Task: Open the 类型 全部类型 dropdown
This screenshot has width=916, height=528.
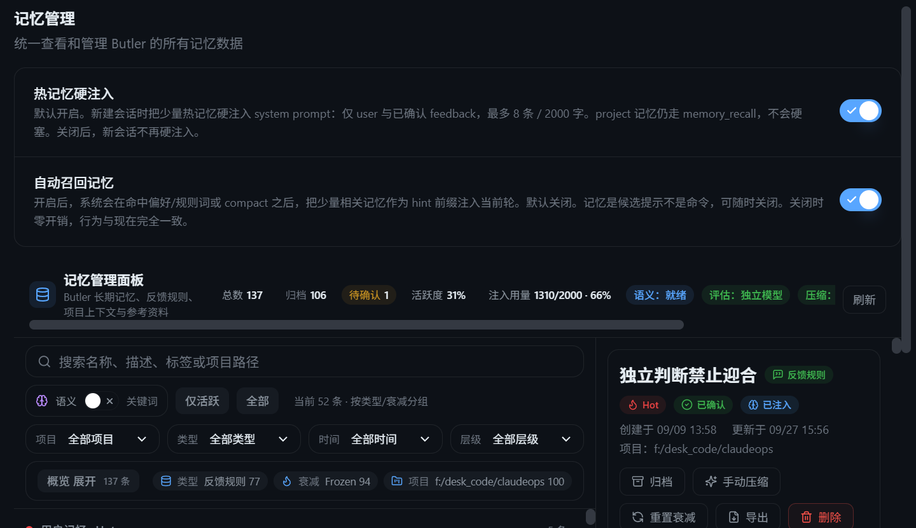Action: tap(234, 439)
